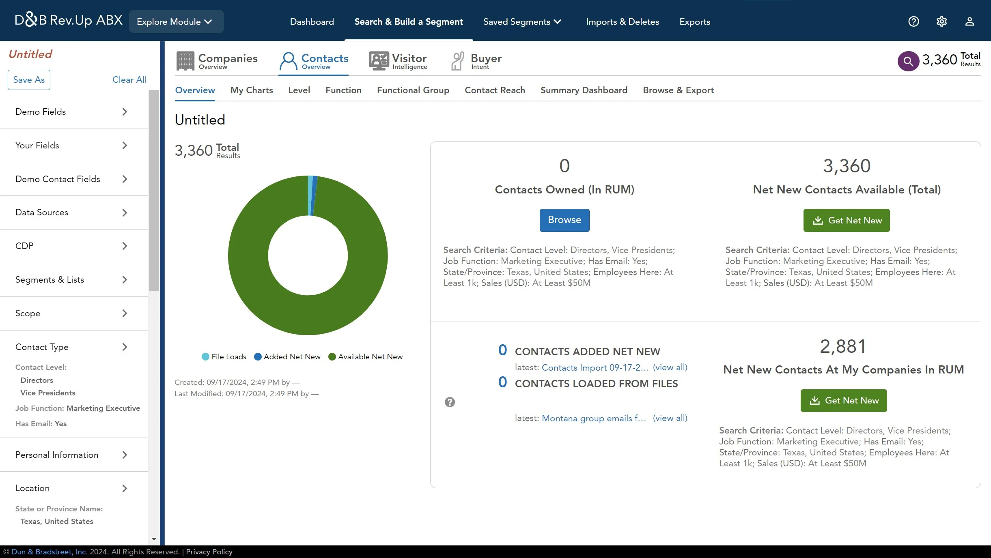Switch to the Summary Dashboard tab
The height and width of the screenshot is (558, 991).
(x=584, y=90)
